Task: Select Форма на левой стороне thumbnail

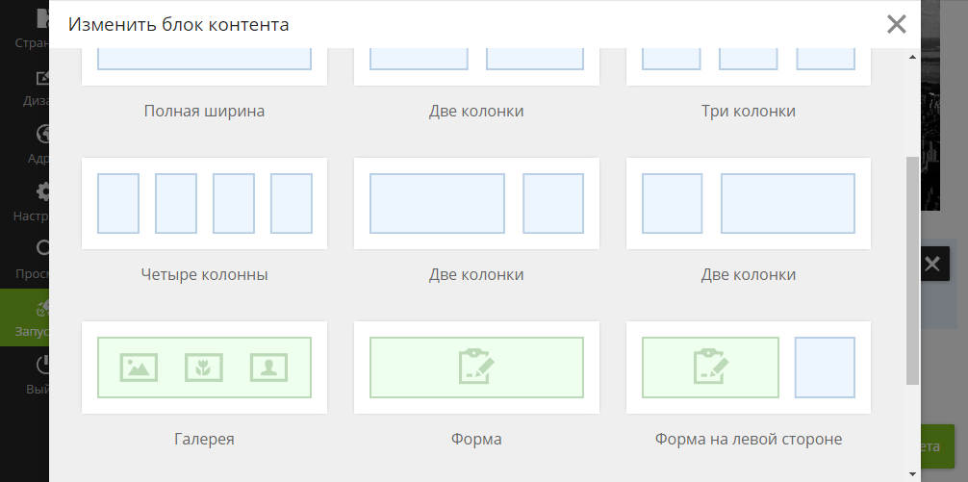Action: tap(749, 368)
